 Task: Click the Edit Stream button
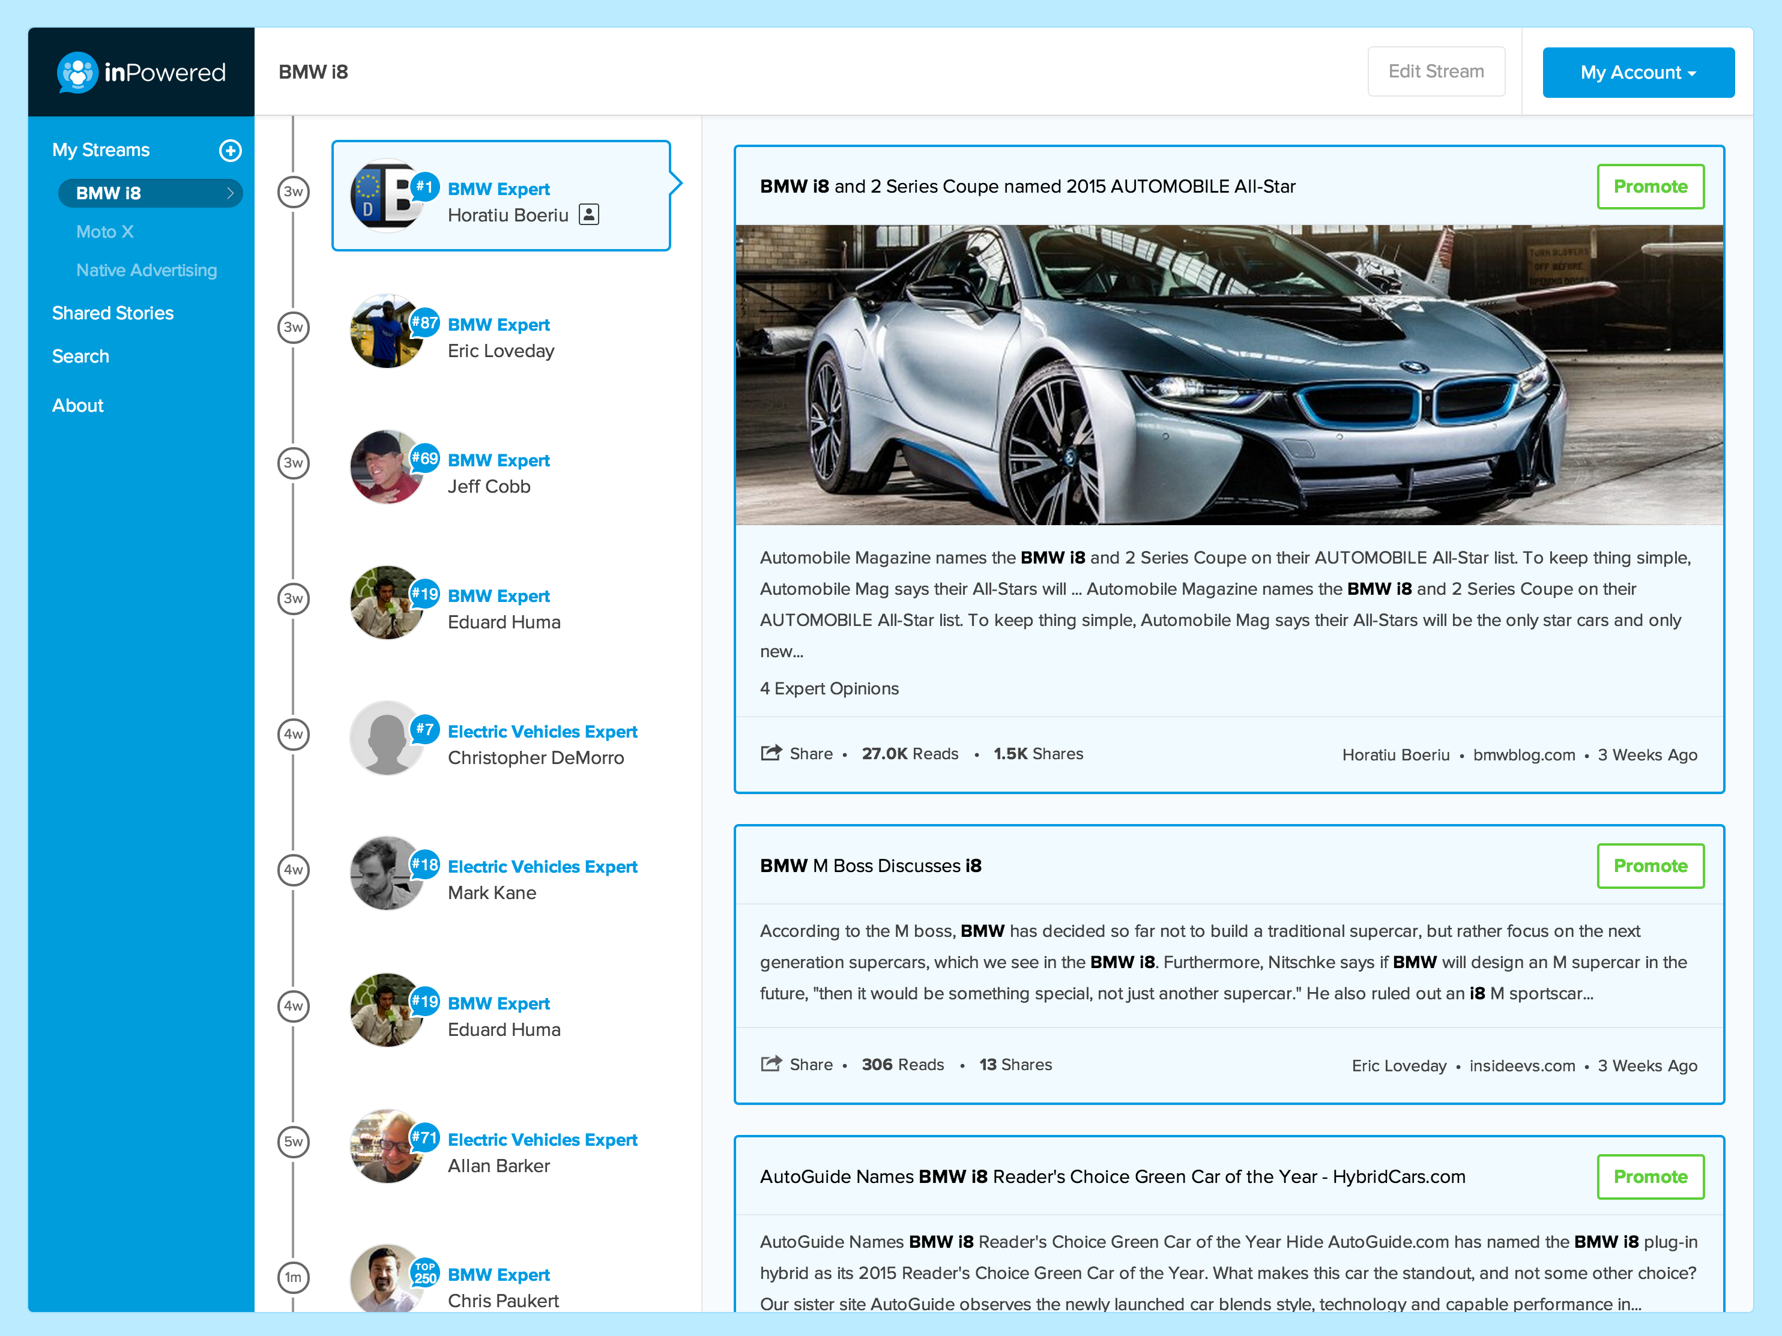[x=1436, y=71]
